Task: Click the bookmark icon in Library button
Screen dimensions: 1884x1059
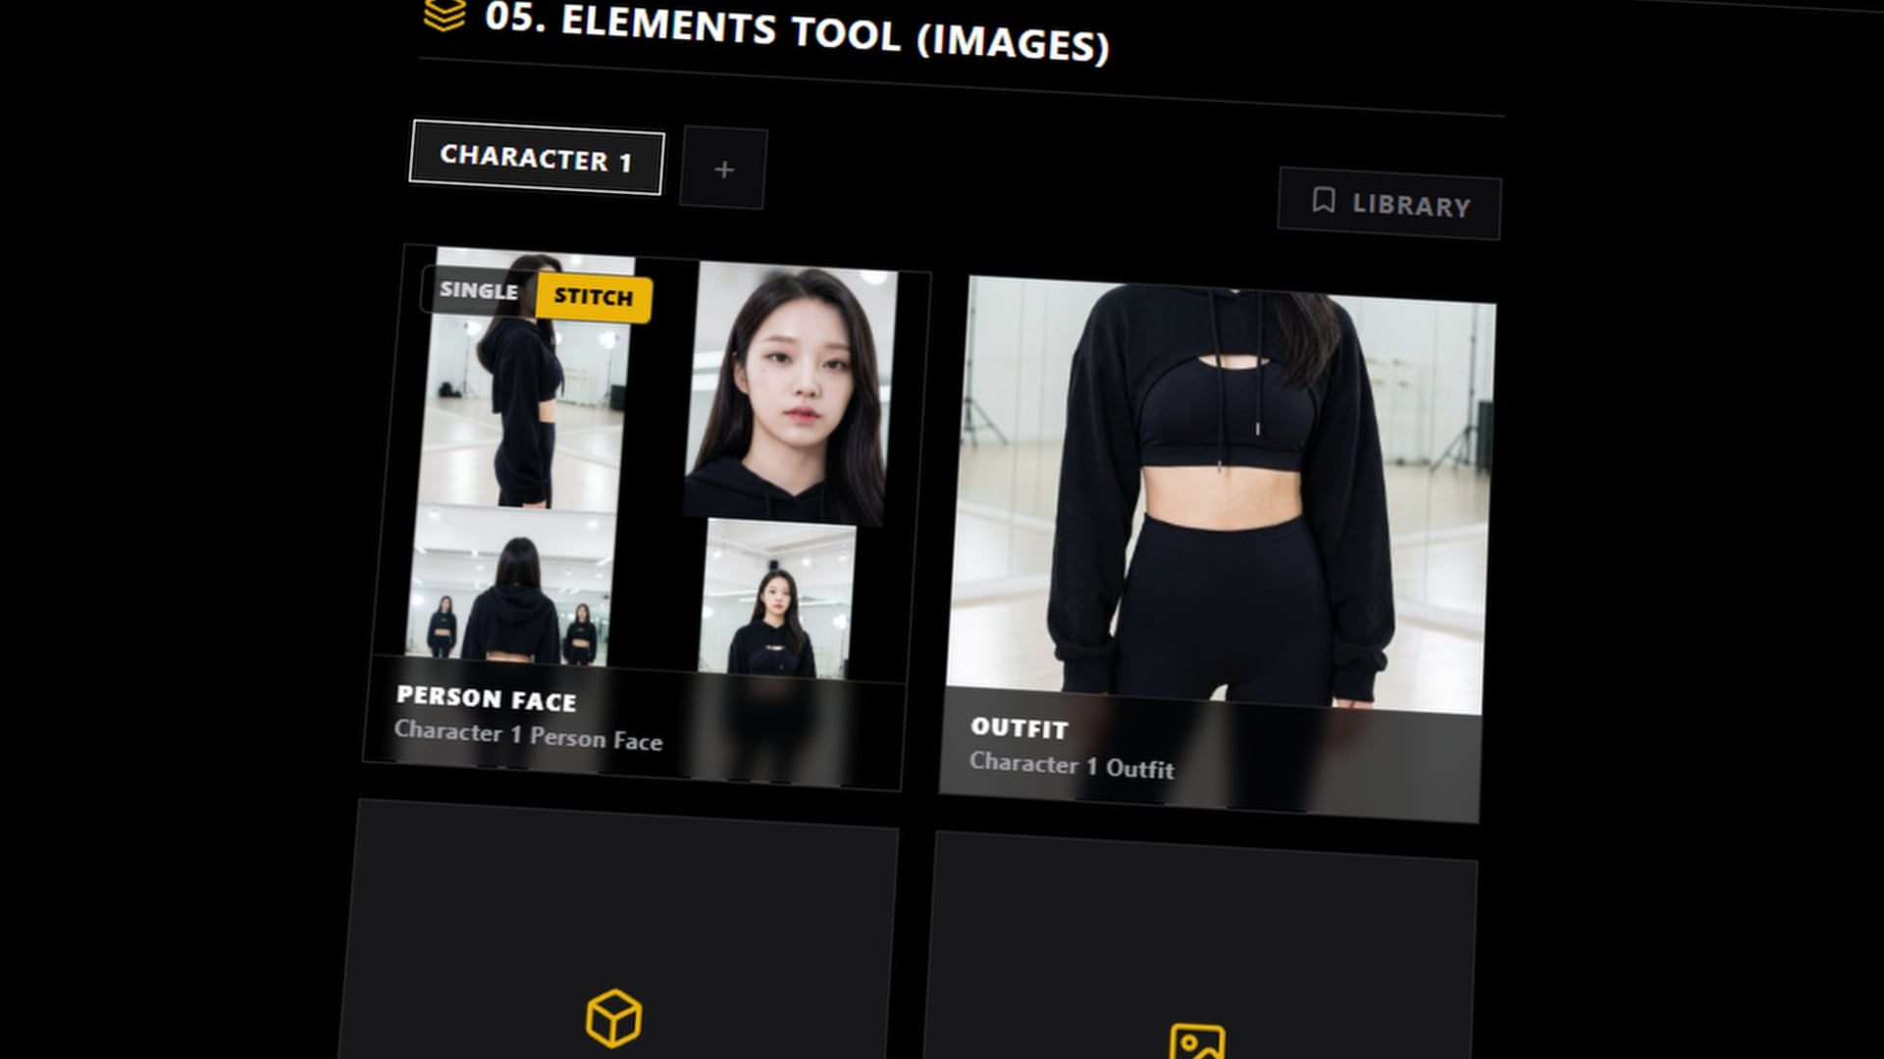Action: coord(1323,200)
